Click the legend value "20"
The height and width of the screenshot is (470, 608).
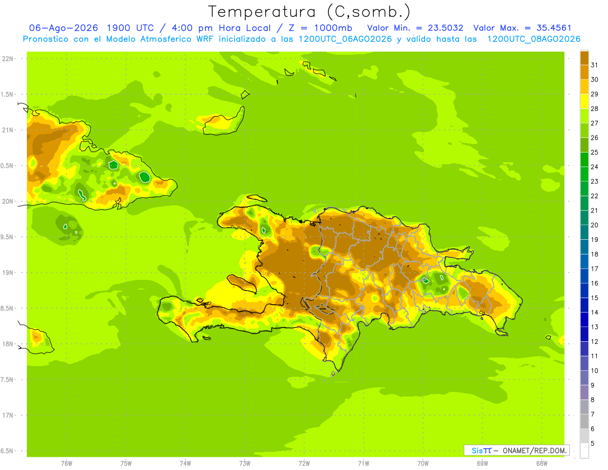click(595, 225)
